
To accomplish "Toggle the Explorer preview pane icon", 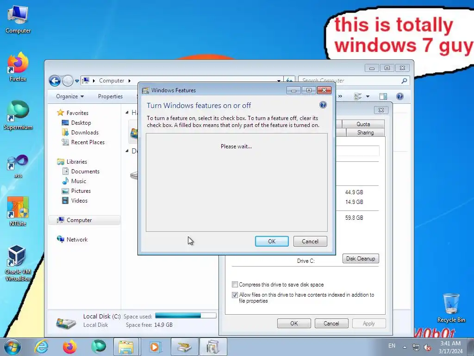I will point(383,96).
